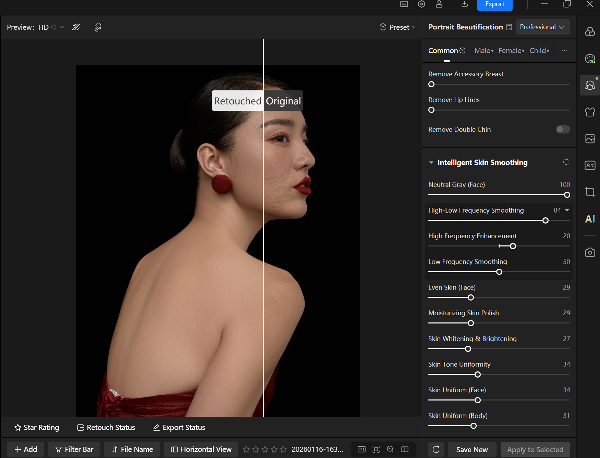
Task: Click the Neutral Gray (Face) slider handle
Action: pyautogui.click(x=567, y=195)
